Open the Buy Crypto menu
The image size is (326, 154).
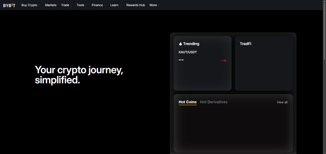click(29, 5)
